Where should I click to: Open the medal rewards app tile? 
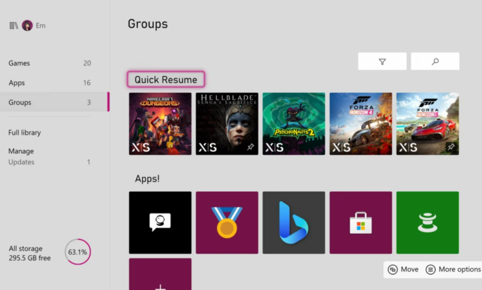click(x=227, y=223)
